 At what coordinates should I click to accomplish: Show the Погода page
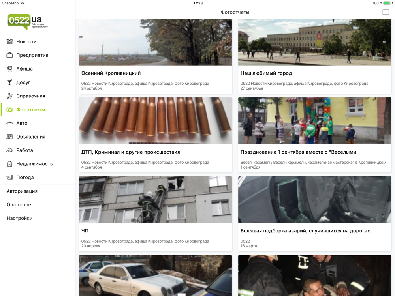(x=25, y=178)
